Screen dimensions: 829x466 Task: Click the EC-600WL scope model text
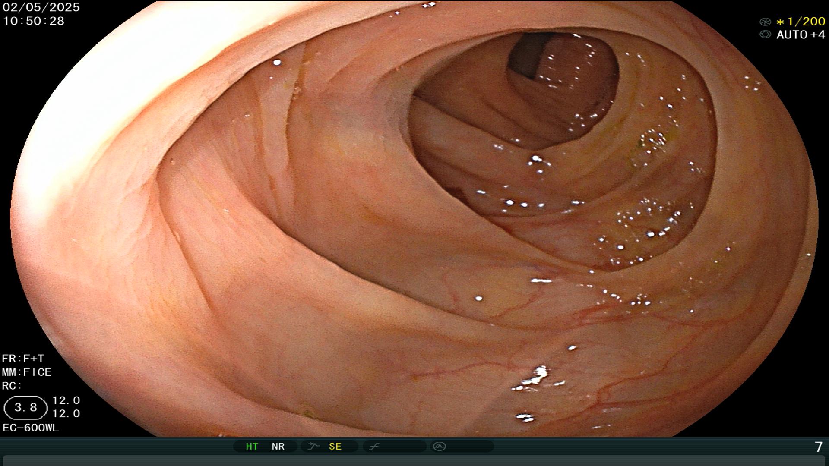coord(31,428)
